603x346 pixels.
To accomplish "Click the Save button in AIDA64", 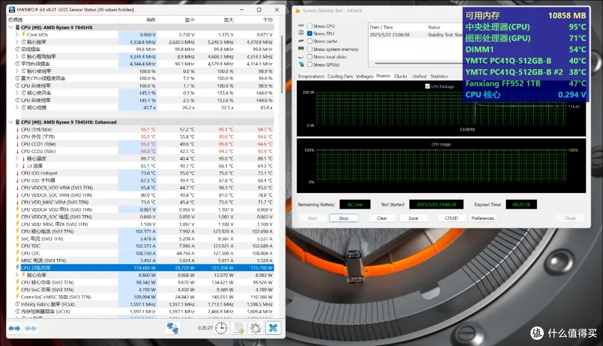I will click(x=413, y=218).
